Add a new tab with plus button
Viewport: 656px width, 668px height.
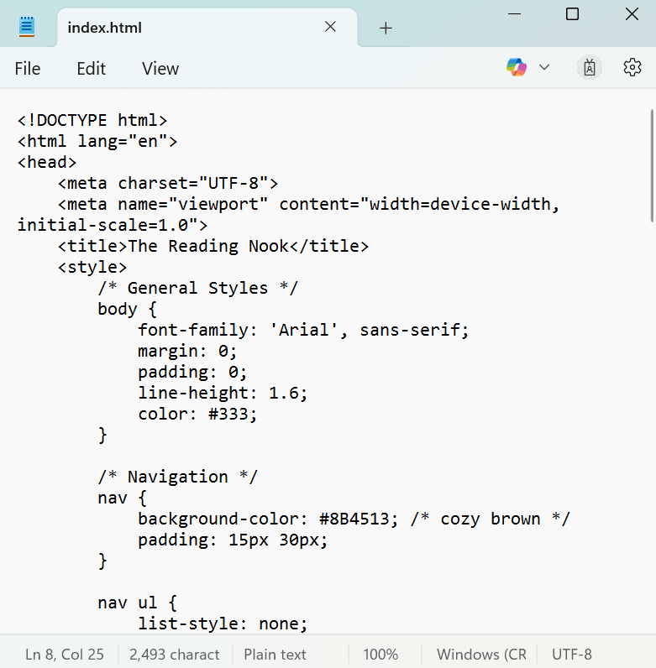click(386, 29)
